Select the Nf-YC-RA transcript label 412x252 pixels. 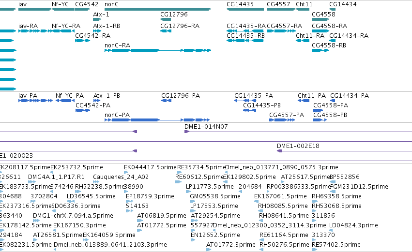click(x=66, y=26)
